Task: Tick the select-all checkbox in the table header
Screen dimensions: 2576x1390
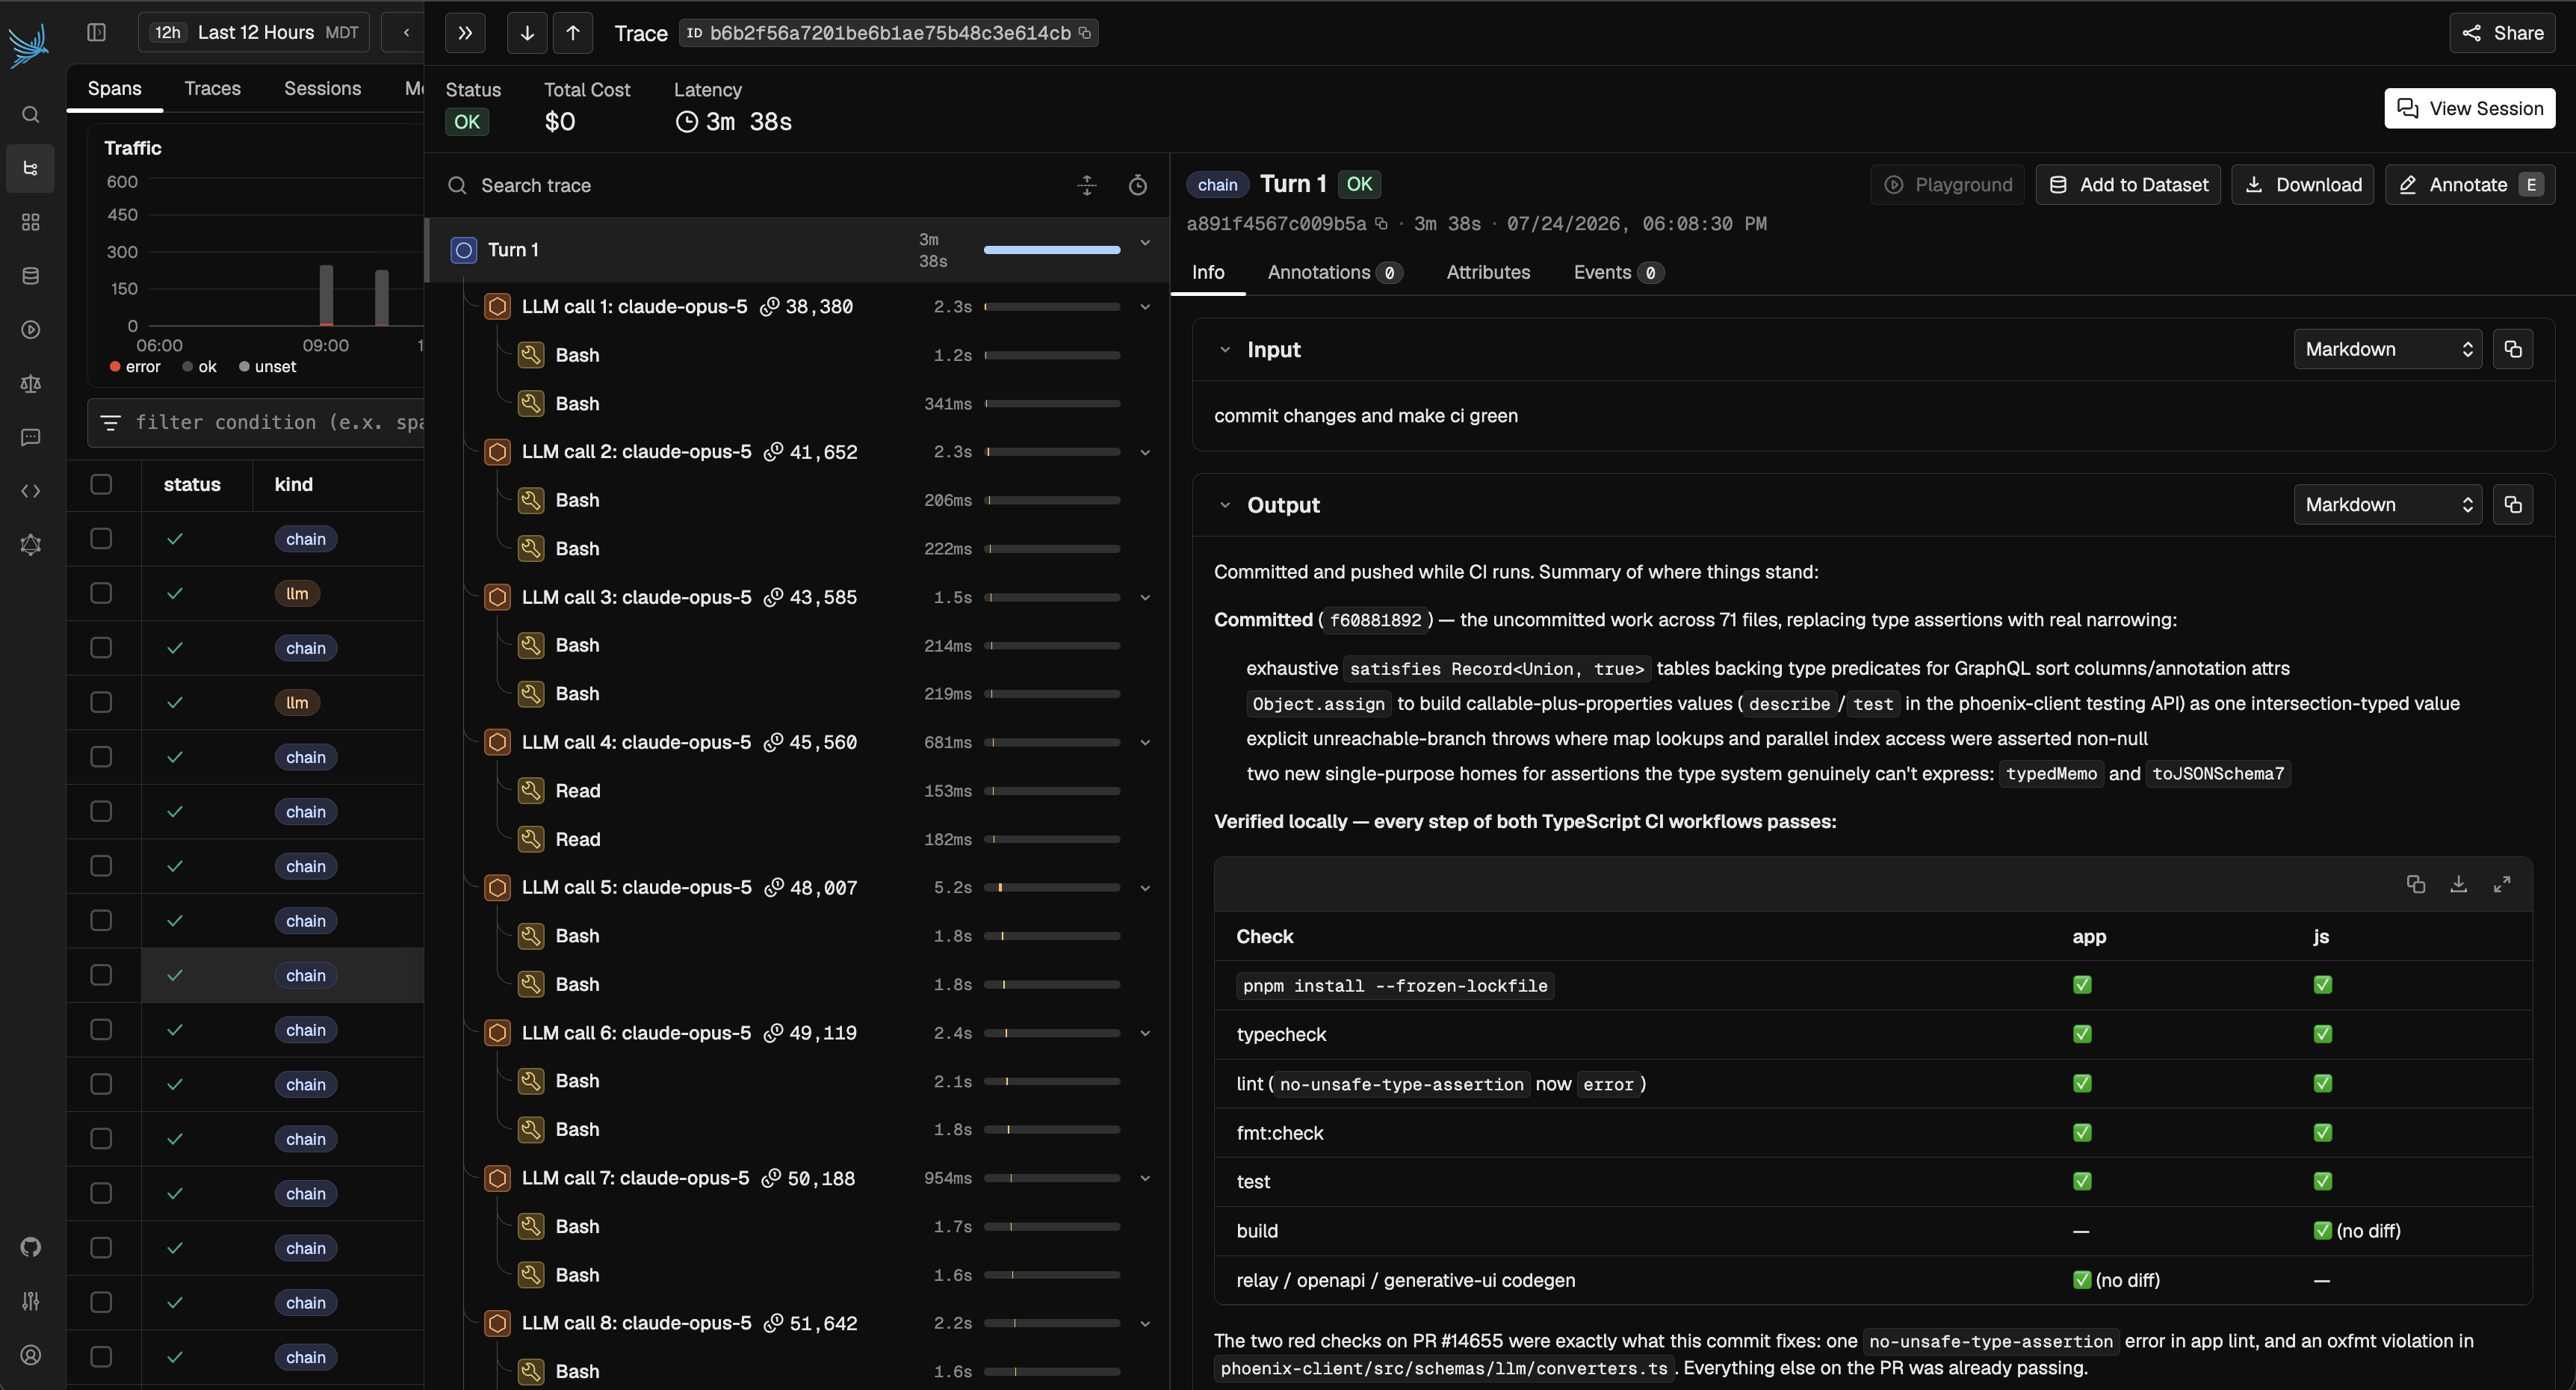Action: (101, 484)
